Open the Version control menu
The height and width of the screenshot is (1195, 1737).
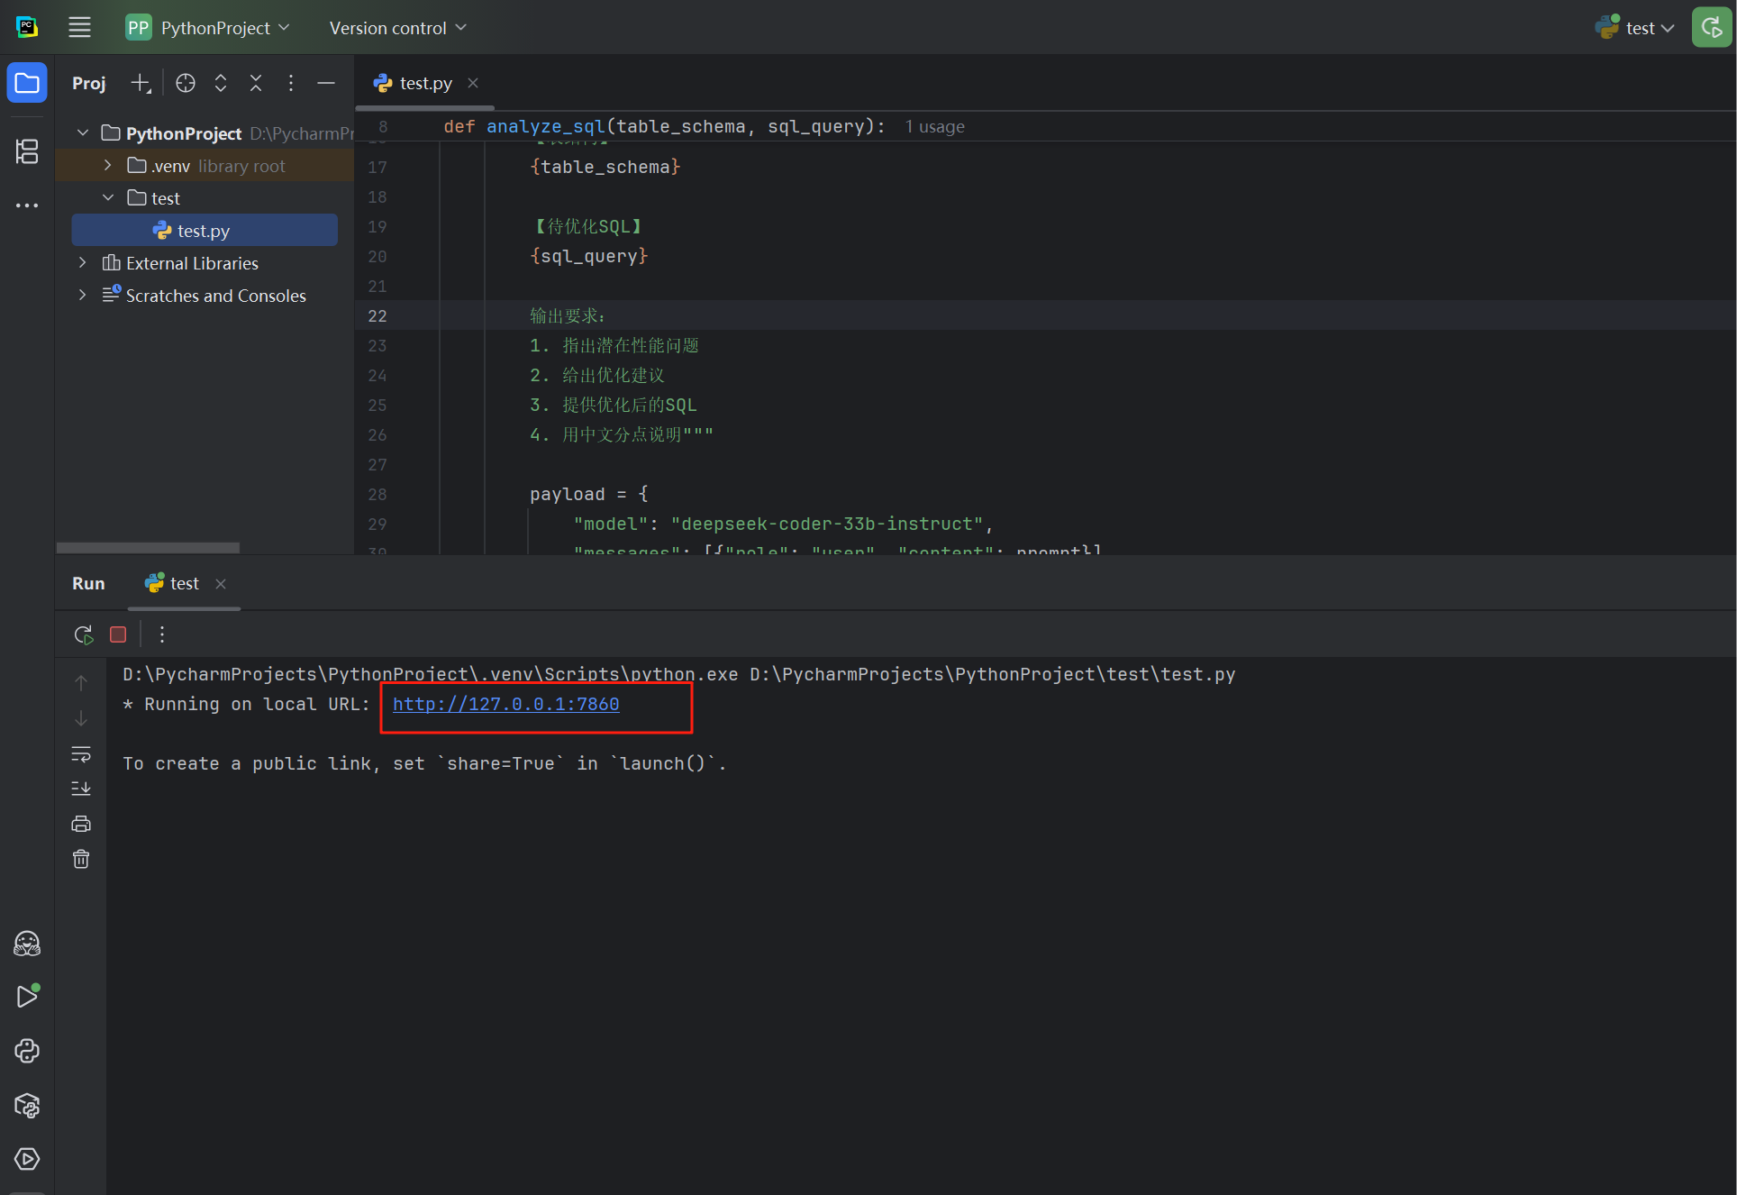tap(397, 28)
